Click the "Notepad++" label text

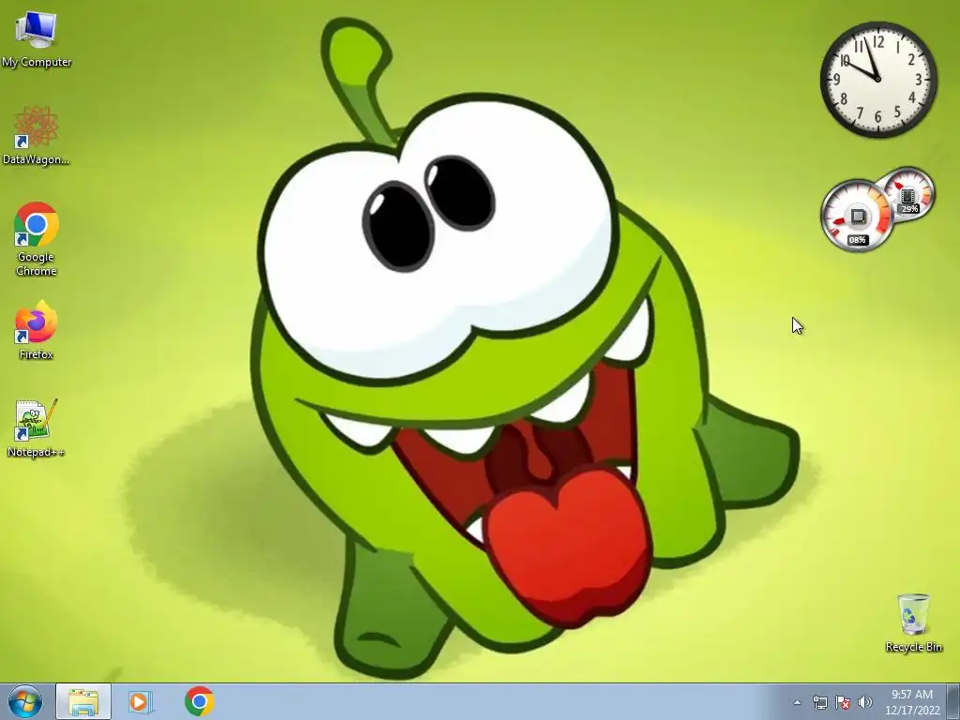pyautogui.click(x=37, y=453)
